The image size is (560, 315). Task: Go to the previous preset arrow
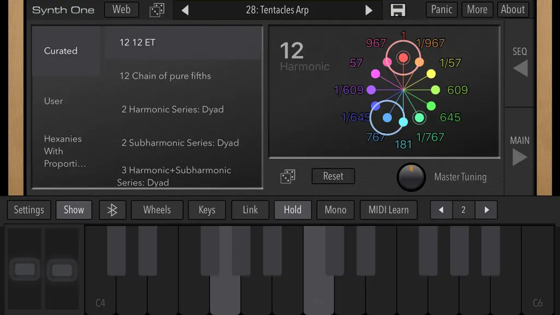[185, 10]
